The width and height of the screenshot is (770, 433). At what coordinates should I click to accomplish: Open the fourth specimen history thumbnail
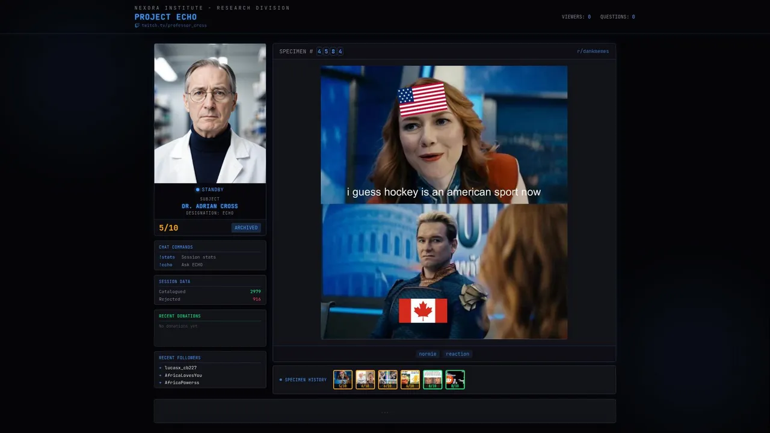pyautogui.click(x=410, y=379)
